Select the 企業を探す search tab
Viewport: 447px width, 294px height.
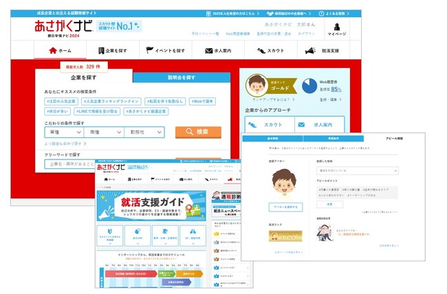(x=83, y=77)
